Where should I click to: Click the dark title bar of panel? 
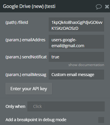coord(55,6)
